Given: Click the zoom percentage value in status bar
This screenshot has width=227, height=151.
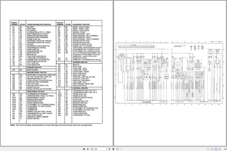Looking at the screenshot, I should [x=225, y=149].
